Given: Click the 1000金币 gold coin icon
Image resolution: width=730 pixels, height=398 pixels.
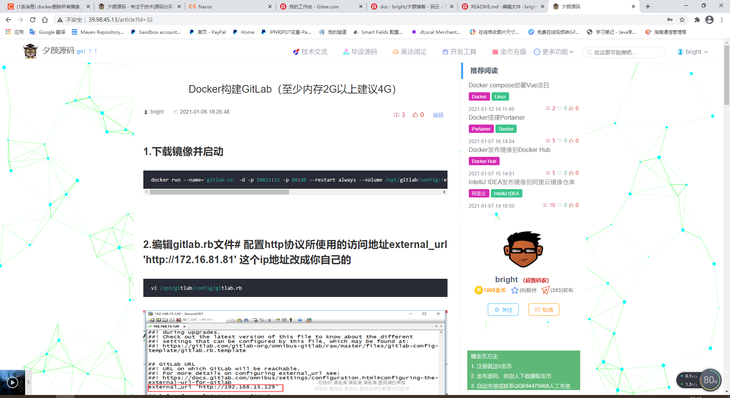Looking at the screenshot, I should click(478, 290).
